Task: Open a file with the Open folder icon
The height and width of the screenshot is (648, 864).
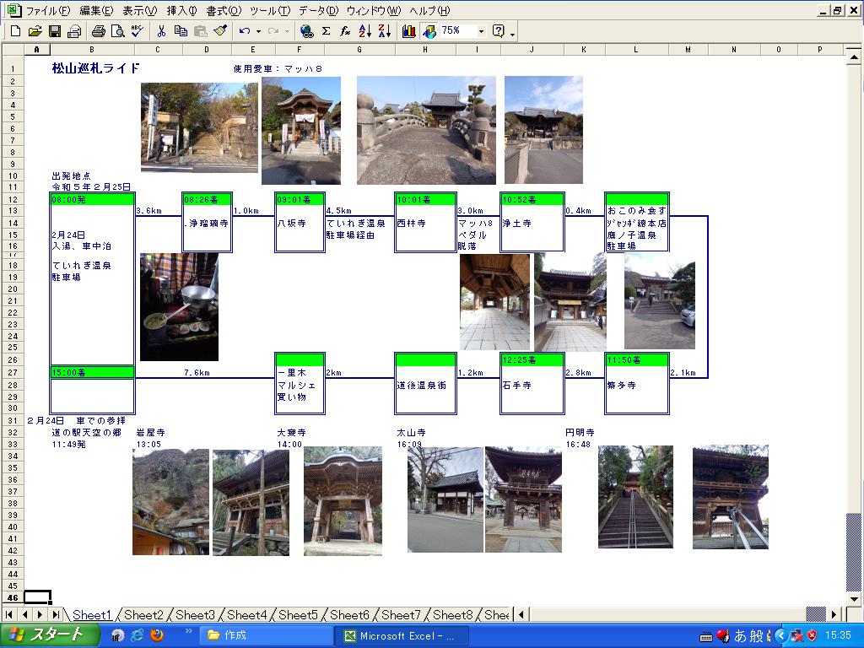Action: (x=35, y=31)
